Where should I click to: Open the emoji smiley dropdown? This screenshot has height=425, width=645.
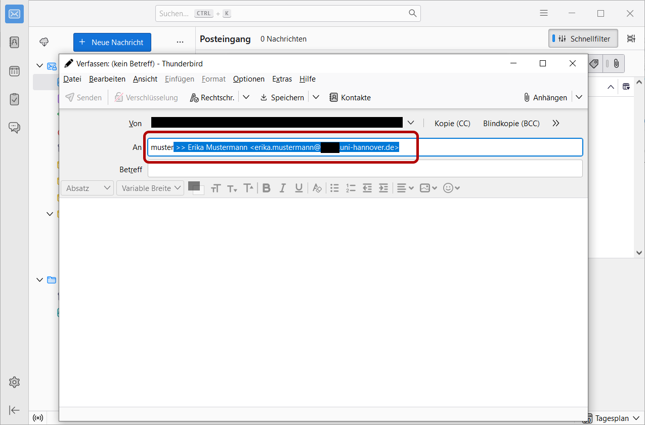pos(451,188)
